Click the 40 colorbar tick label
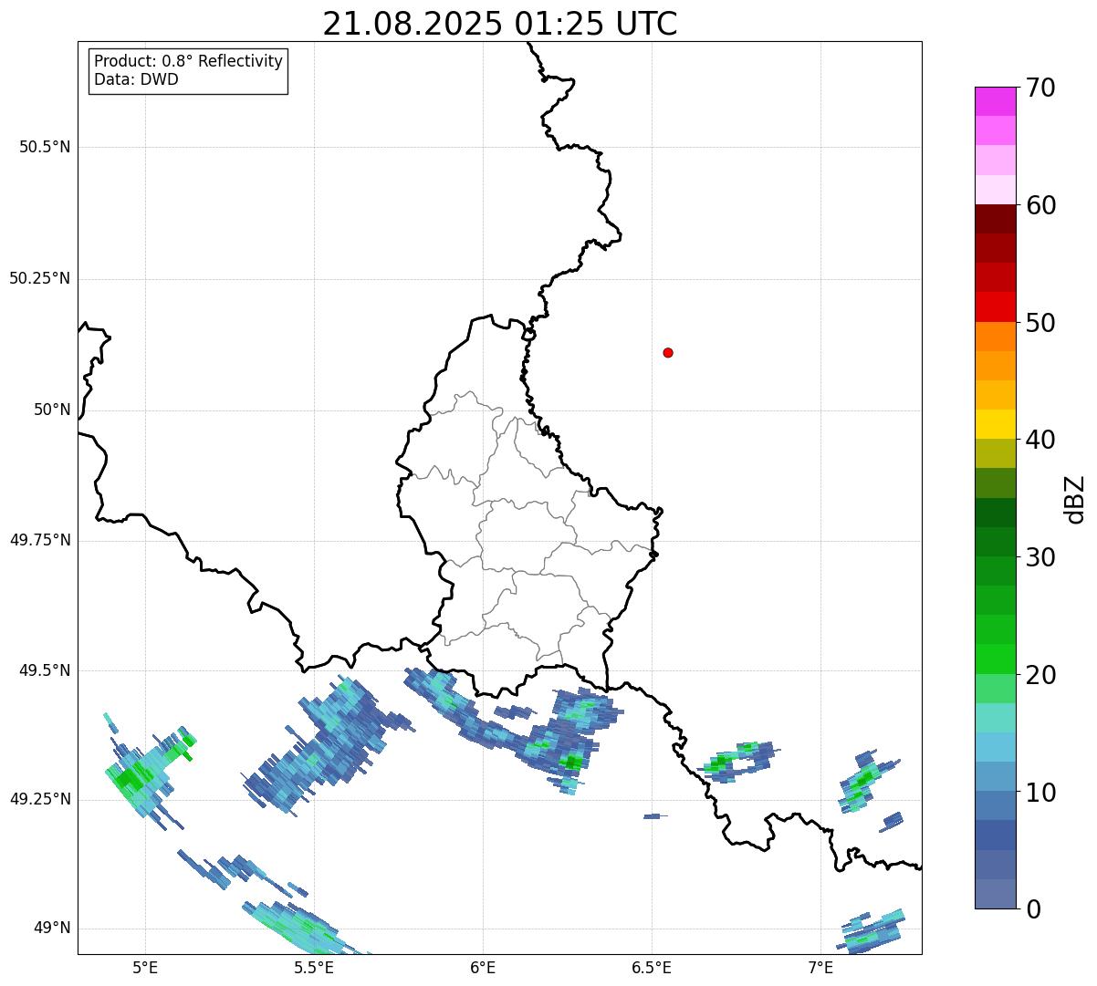Viewport: 1097px width, 986px height. pyautogui.click(x=1040, y=440)
